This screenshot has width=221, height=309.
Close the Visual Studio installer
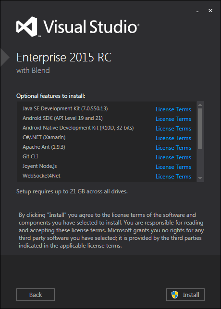[x=210, y=11]
